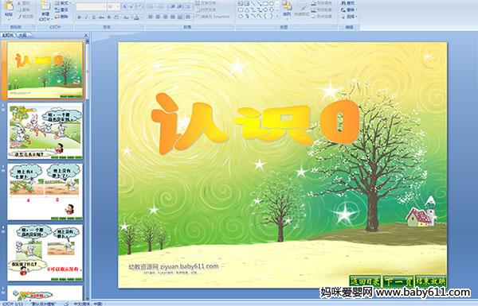This screenshot has width=478, height=306.
Task: Copy the selection using the Copy icon
Action: (x=19, y=10)
